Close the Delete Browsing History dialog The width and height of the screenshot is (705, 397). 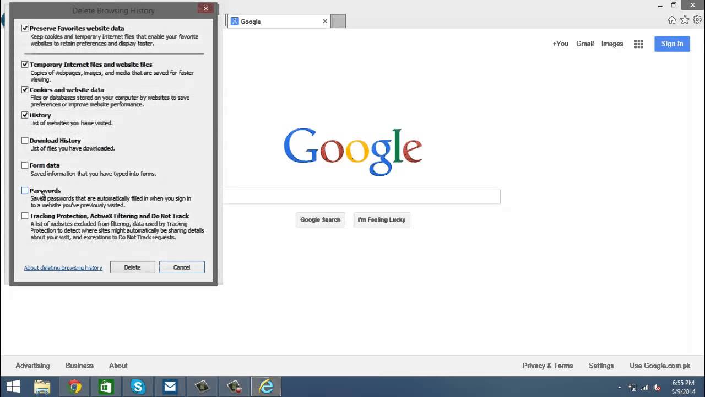tap(206, 8)
